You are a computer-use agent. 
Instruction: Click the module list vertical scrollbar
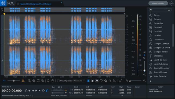pos(173,36)
